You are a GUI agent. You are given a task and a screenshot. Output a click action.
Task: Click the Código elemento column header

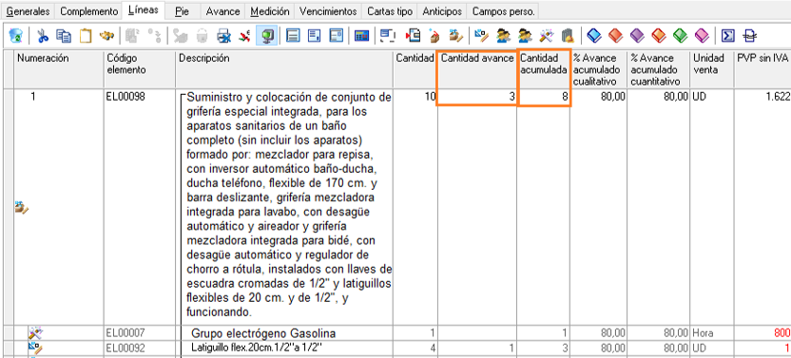point(140,69)
